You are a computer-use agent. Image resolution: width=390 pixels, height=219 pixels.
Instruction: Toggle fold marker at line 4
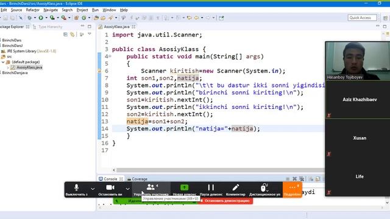coord(110,56)
